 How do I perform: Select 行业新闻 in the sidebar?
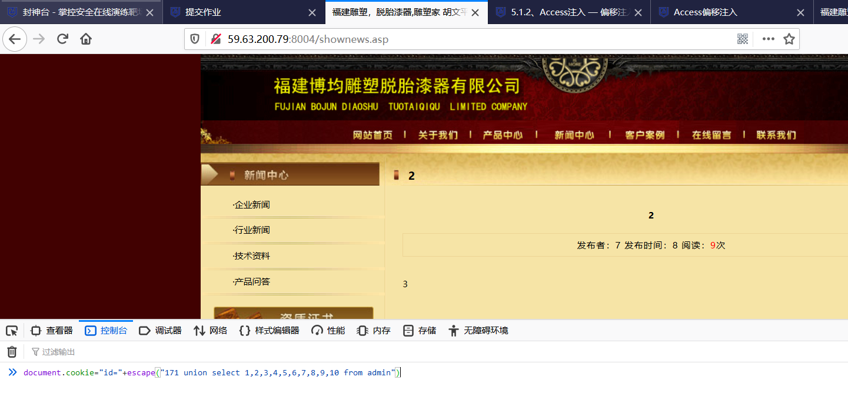click(251, 230)
